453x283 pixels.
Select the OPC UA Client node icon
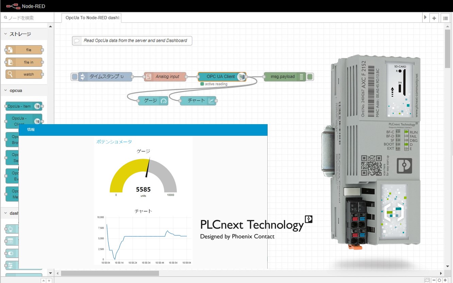pos(241,77)
